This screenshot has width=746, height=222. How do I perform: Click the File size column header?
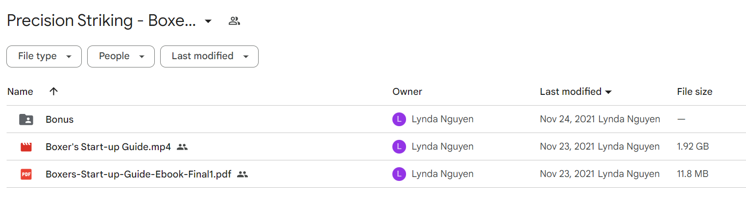point(695,91)
